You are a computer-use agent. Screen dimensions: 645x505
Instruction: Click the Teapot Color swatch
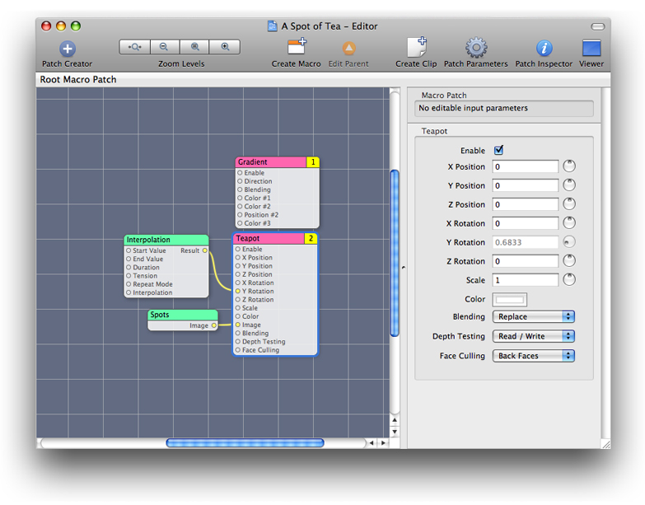tap(509, 299)
